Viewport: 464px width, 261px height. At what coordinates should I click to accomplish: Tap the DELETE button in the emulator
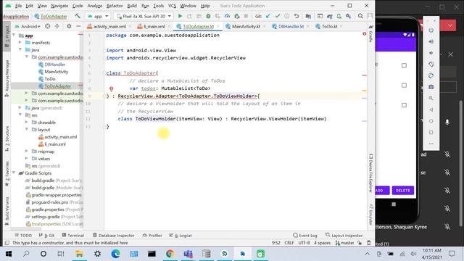pyautogui.click(x=403, y=190)
